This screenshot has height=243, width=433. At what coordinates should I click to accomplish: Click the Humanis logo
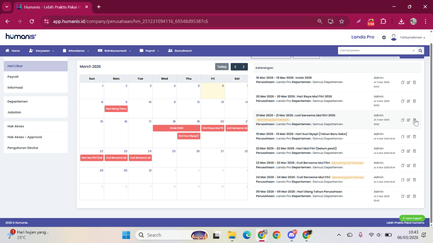pyautogui.click(x=21, y=36)
